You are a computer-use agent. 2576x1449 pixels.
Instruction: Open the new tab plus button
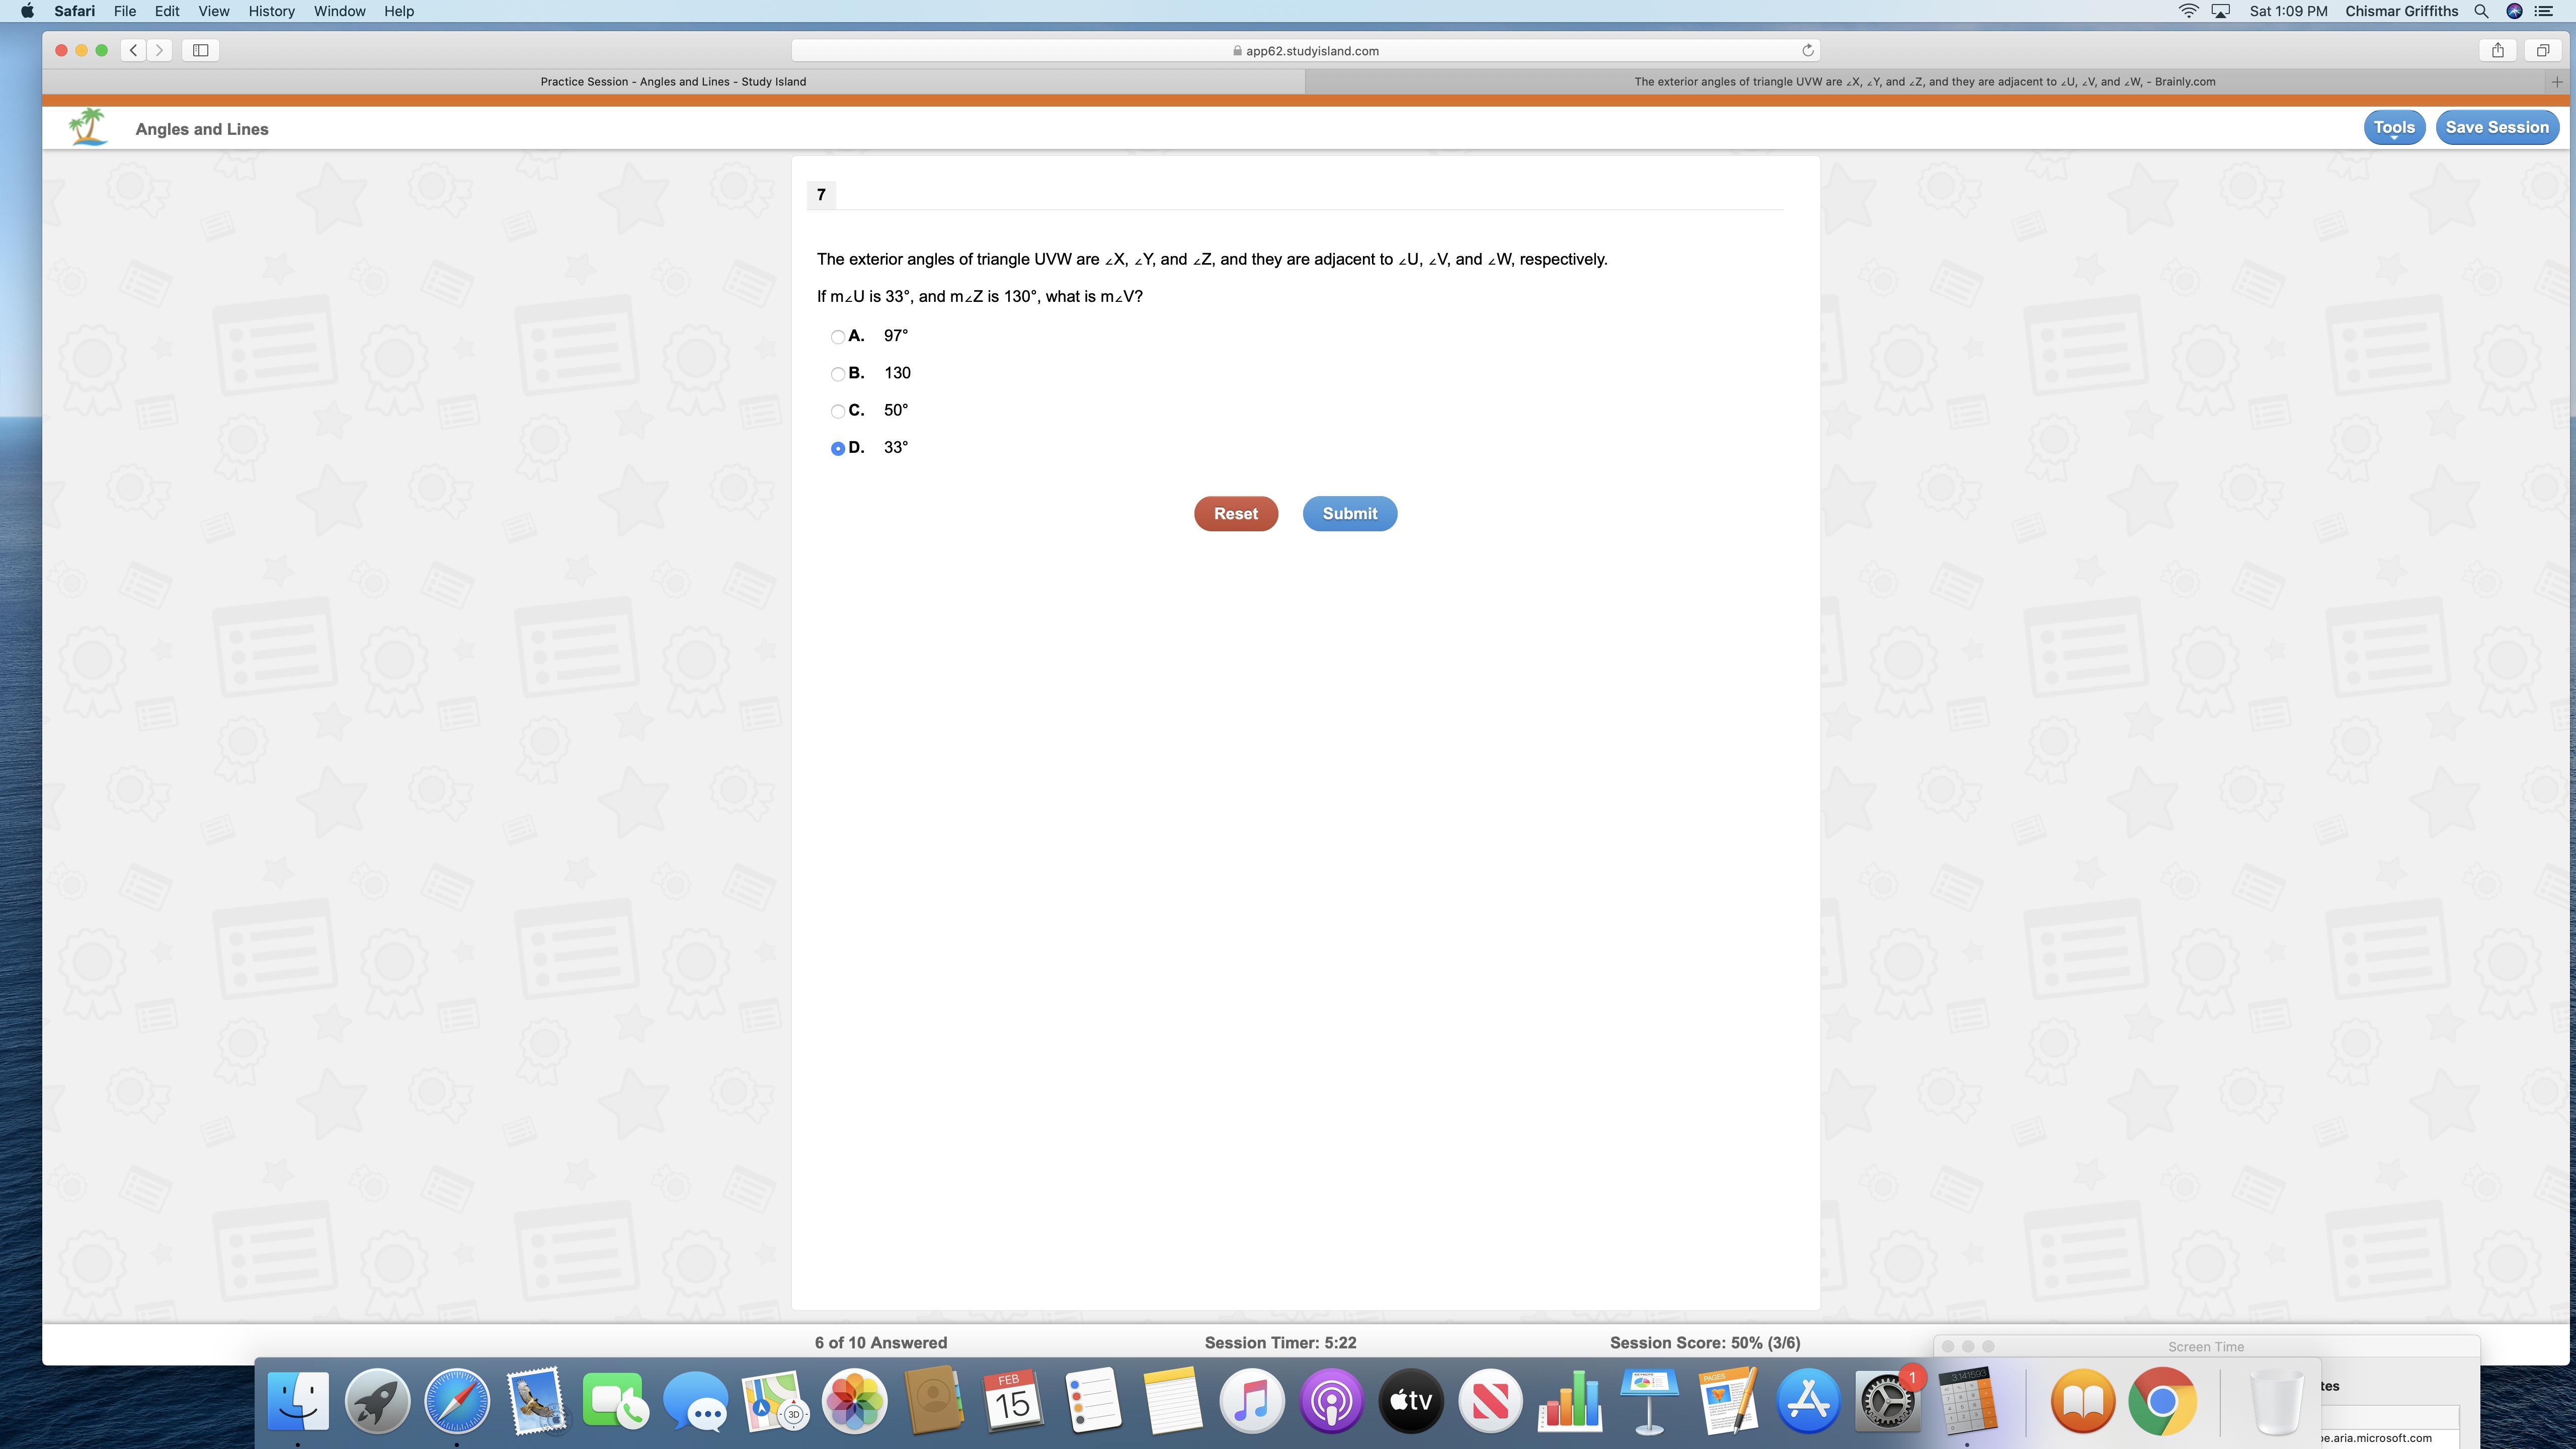coord(2556,82)
